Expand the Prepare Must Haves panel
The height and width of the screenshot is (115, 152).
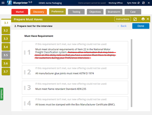(135, 19)
